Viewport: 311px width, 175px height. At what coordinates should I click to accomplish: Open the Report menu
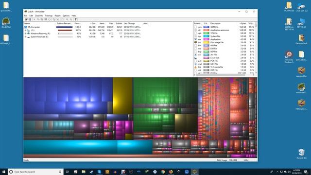click(x=57, y=16)
